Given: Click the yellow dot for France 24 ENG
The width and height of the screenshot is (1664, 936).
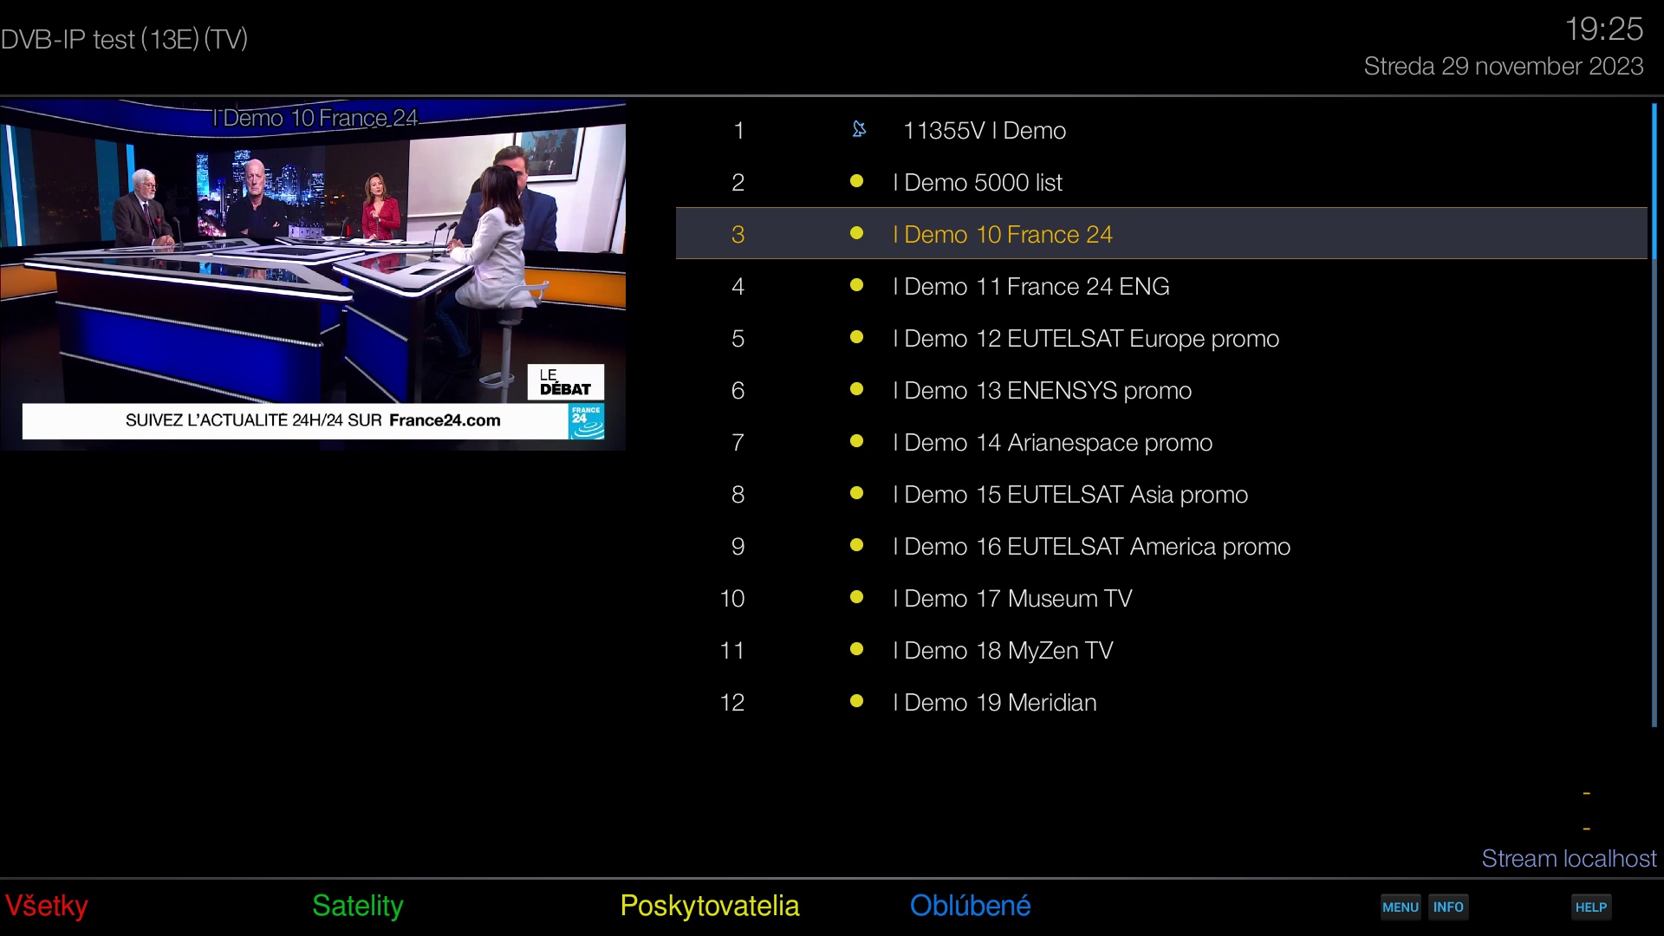Looking at the screenshot, I should pyautogui.click(x=856, y=285).
